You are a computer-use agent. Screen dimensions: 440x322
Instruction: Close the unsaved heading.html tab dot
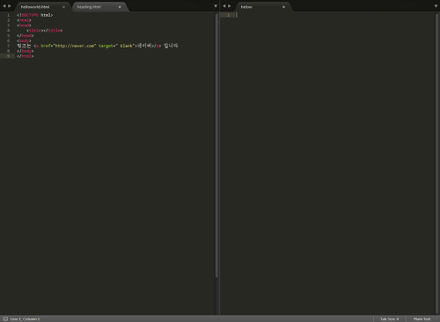click(x=120, y=7)
